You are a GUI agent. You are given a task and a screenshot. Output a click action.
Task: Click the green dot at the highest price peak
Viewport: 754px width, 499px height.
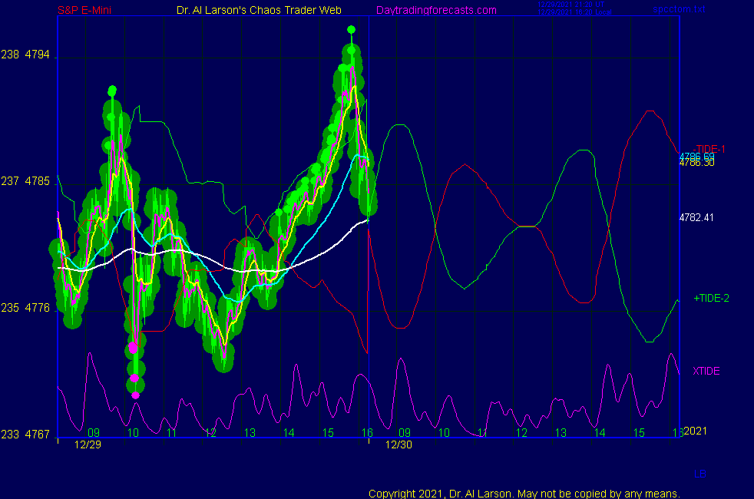351,30
